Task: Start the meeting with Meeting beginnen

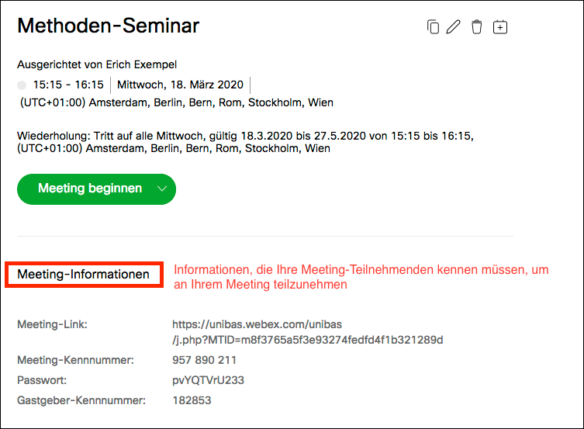Action: 90,189
